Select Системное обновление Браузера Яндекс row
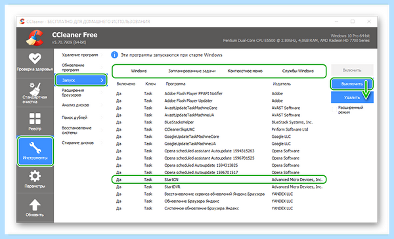Screen dimensions: 394x239 (x=219, y=208)
